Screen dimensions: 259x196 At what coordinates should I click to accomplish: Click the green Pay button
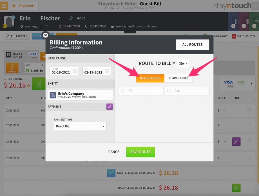coord(39,84)
